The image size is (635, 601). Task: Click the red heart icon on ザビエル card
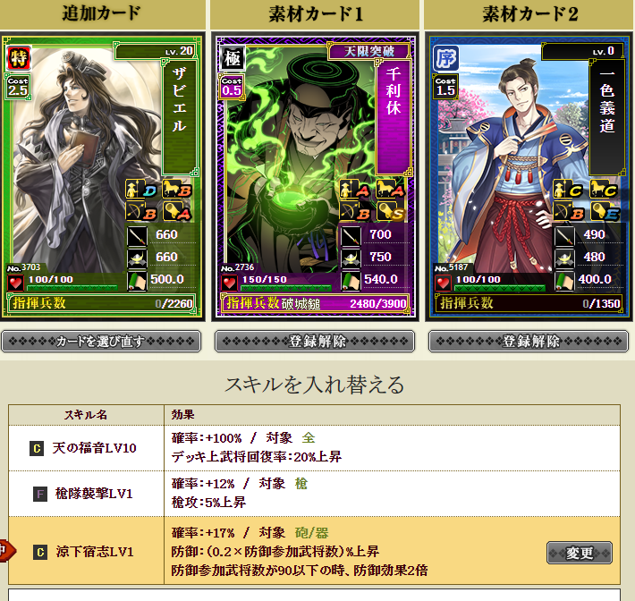pos(16,283)
